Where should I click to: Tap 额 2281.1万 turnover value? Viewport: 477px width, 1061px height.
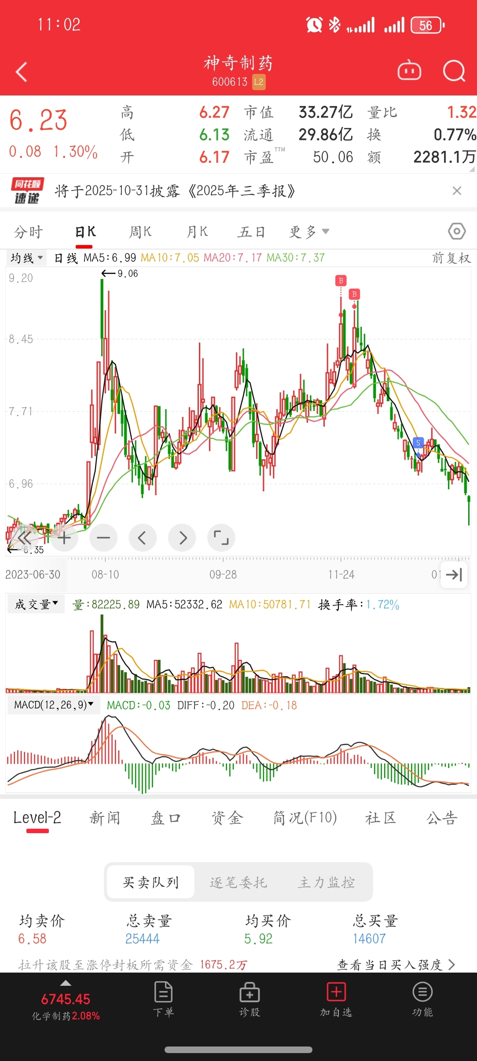[444, 157]
